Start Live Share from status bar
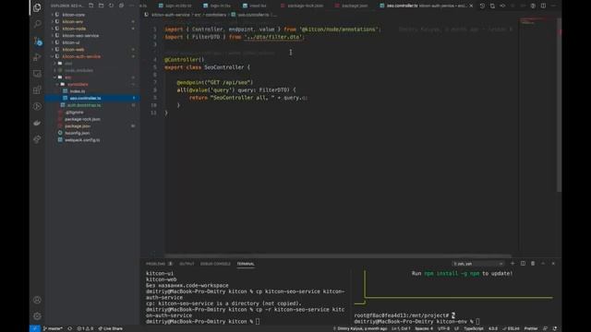The height and width of the screenshot is (332, 591). (x=111, y=328)
